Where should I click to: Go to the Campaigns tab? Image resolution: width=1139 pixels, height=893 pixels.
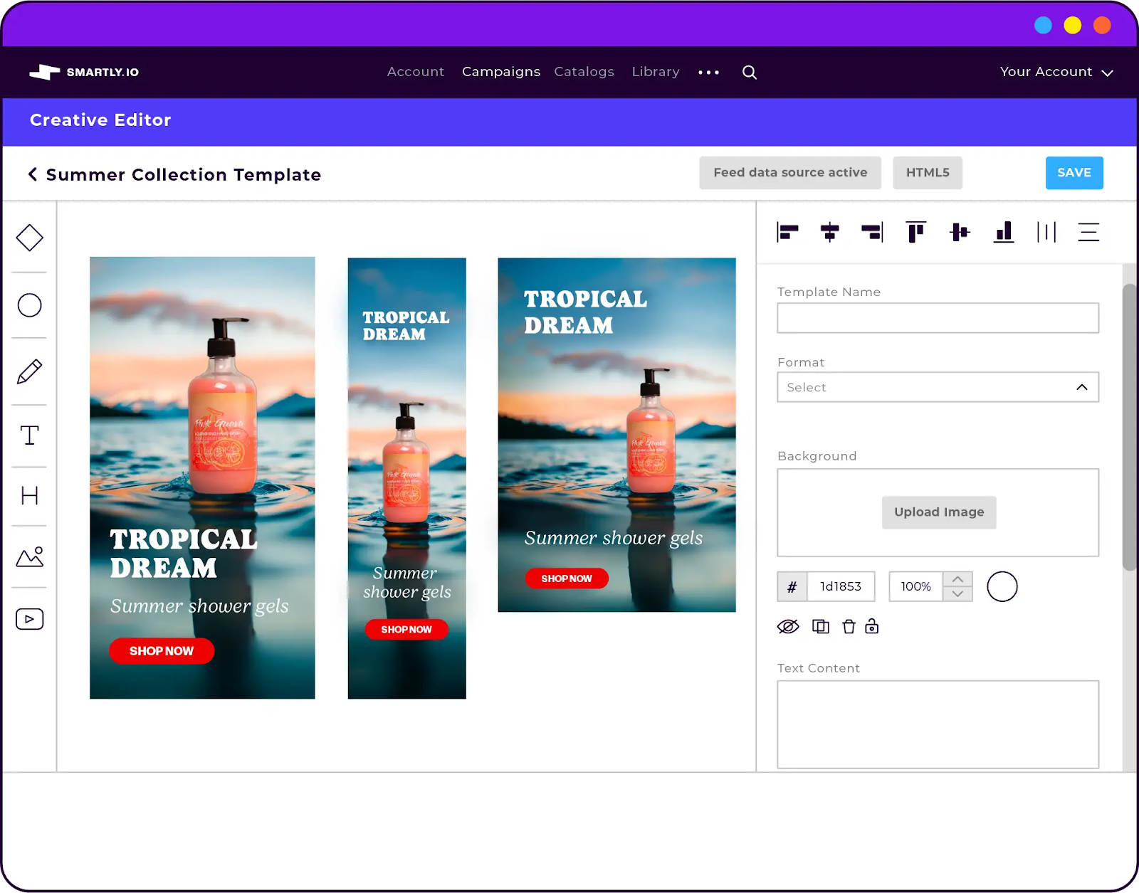501,72
